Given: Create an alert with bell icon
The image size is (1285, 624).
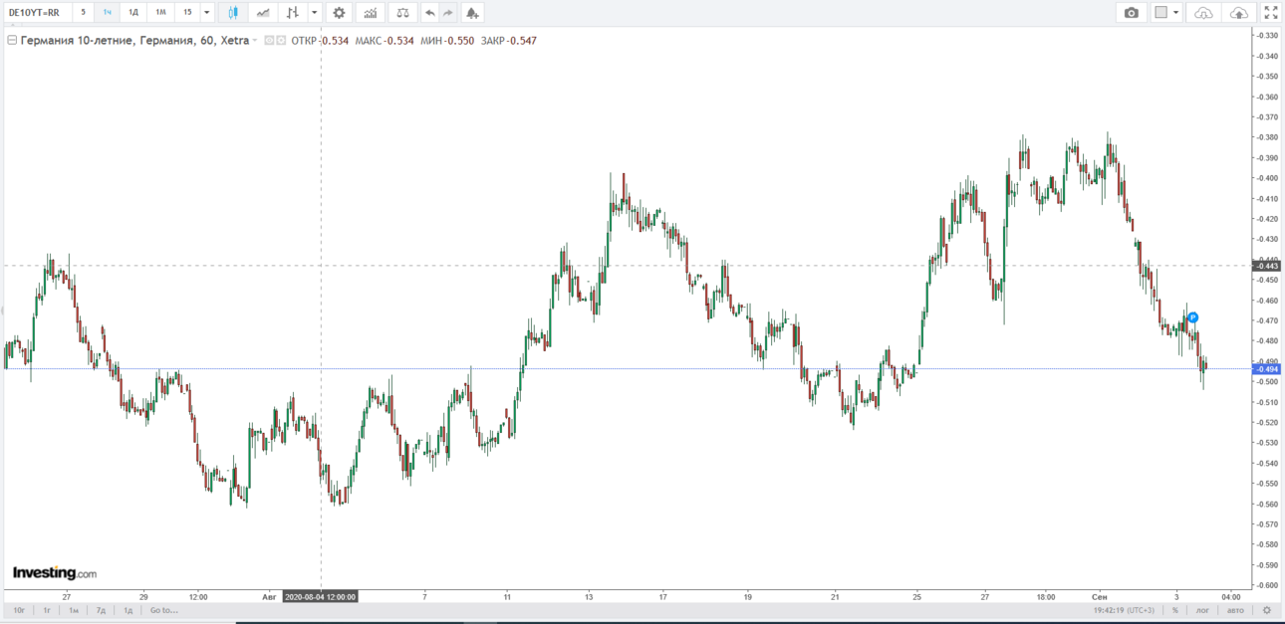Looking at the screenshot, I should (x=472, y=13).
